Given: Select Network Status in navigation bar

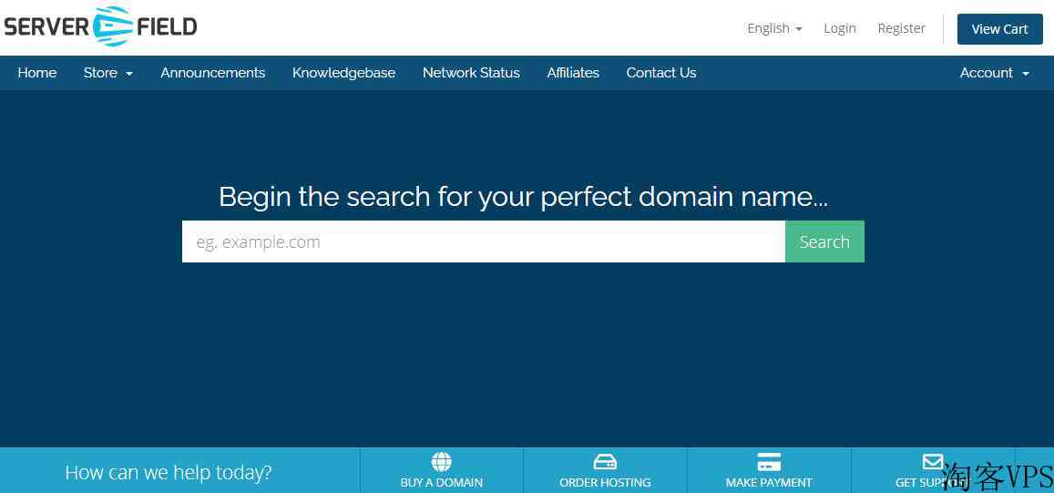Looking at the screenshot, I should pos(471,73).
